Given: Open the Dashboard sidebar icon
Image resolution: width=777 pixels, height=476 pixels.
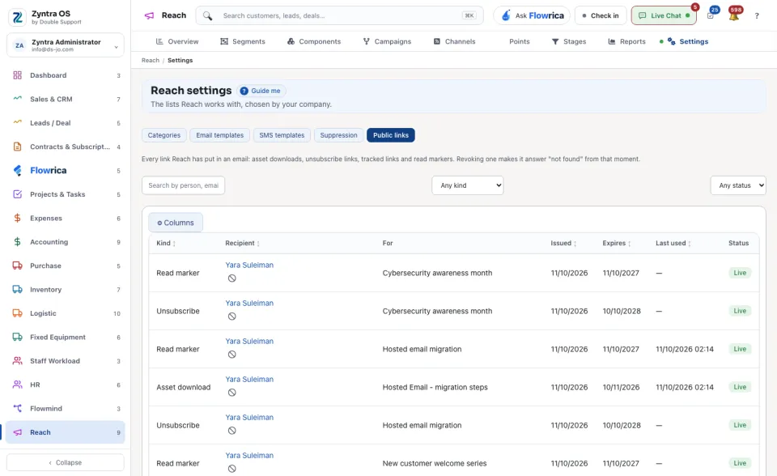Looking at the screenshot, I should click(x=17, y=75).
